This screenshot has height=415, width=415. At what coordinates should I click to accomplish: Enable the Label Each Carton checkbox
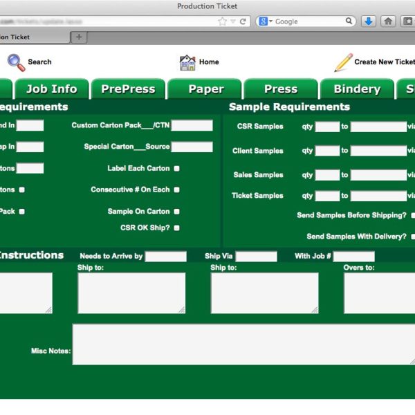click(177, 168)
